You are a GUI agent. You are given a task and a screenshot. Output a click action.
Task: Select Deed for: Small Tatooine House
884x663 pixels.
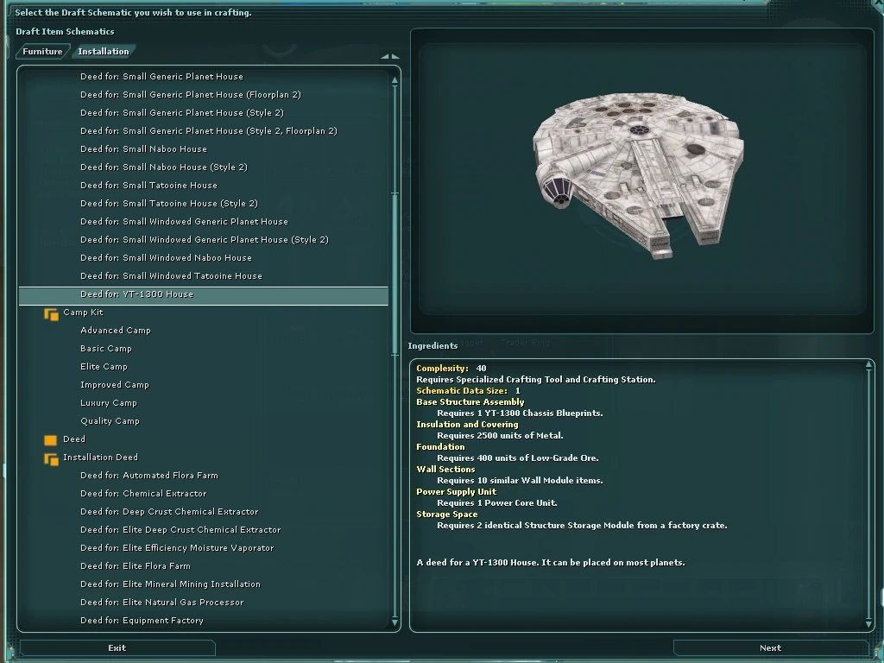pyautogui.click(x=148, y=185)
